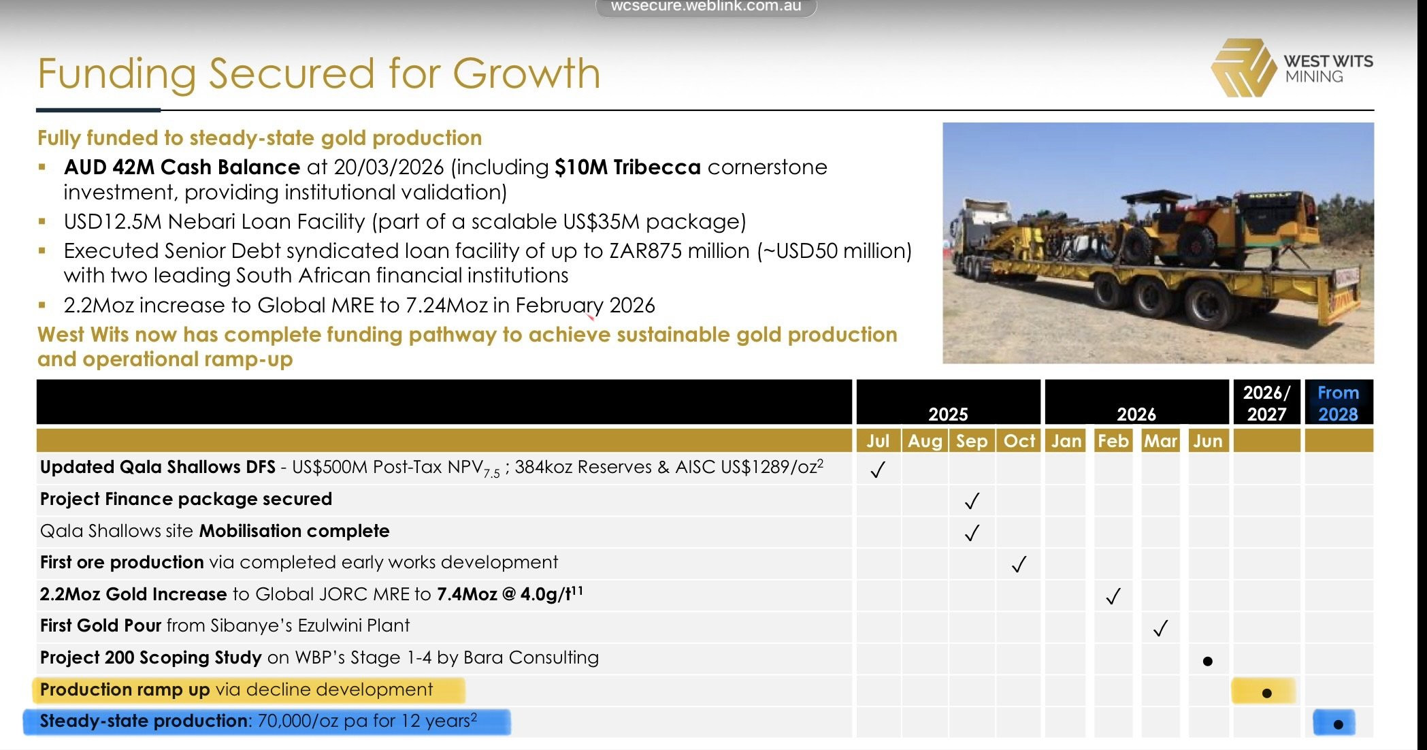
Task: Click the 2026 year column header
Action: [x=1136, y=402]
